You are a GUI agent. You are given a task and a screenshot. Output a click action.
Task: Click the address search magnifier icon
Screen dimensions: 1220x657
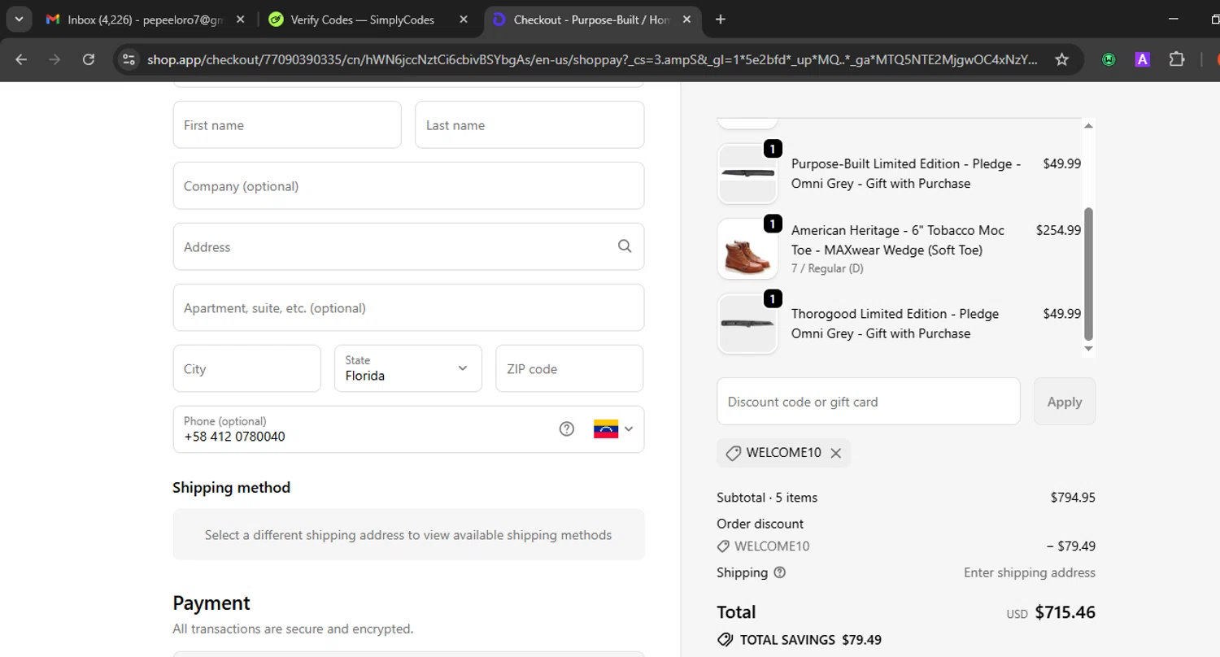tap(625, 246)
